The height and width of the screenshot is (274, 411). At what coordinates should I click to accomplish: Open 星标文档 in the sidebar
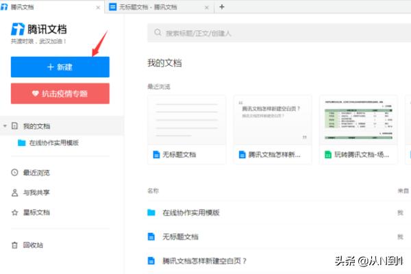36,212
